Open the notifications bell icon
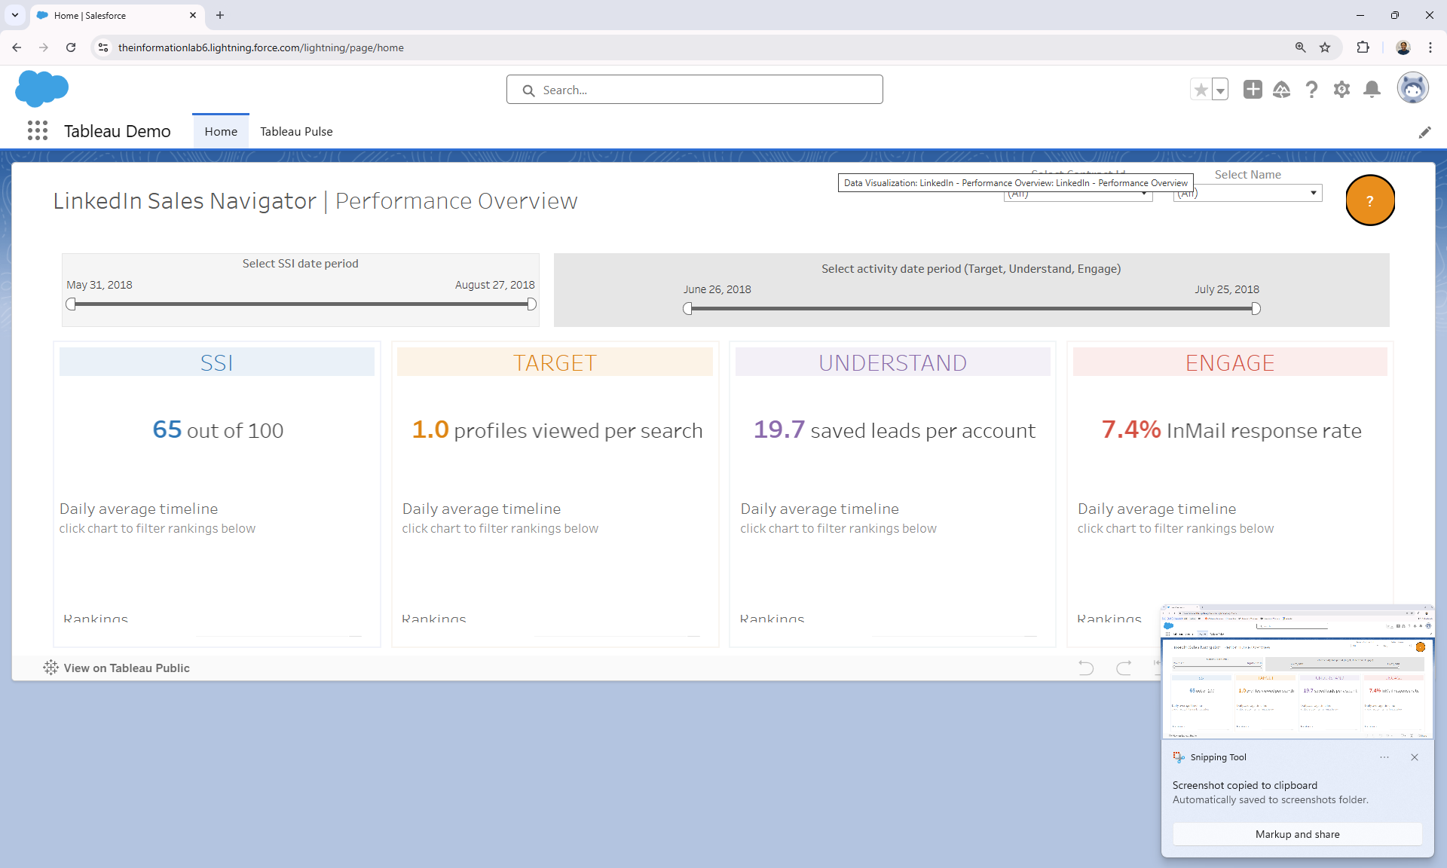Viewport: 1447px width, 868px height. pyautogui.click(x=1372, y=89)
